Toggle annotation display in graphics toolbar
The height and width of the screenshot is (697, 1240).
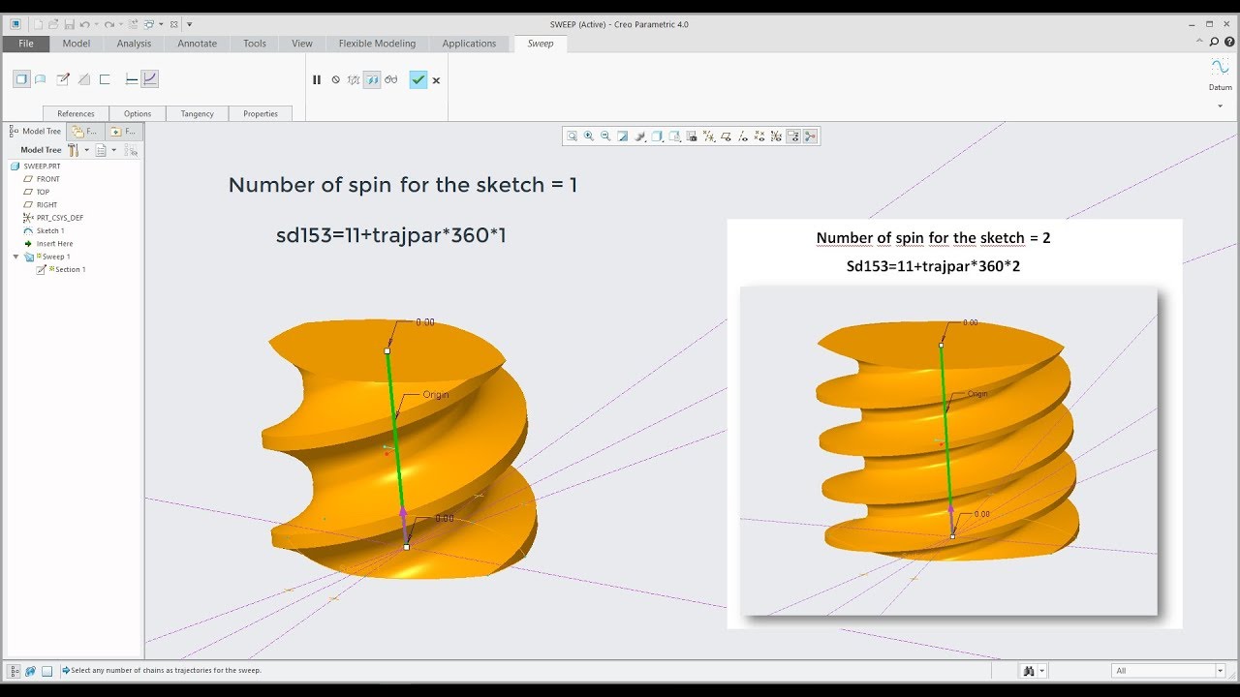[793, 136]
